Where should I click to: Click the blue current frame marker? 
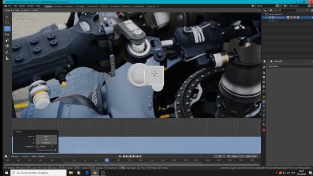pos(107,160)
